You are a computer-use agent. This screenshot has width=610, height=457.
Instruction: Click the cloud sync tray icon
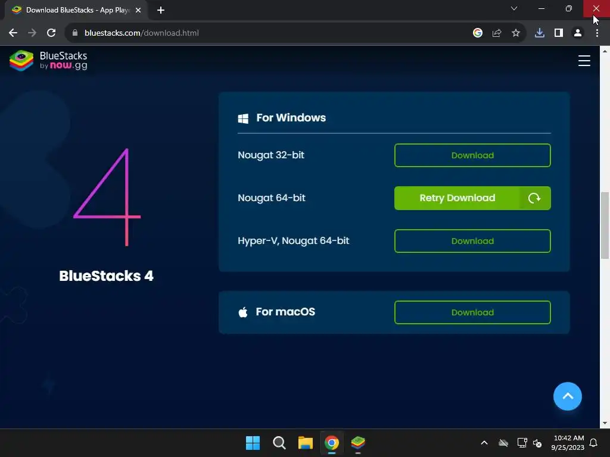click(503, 443)
